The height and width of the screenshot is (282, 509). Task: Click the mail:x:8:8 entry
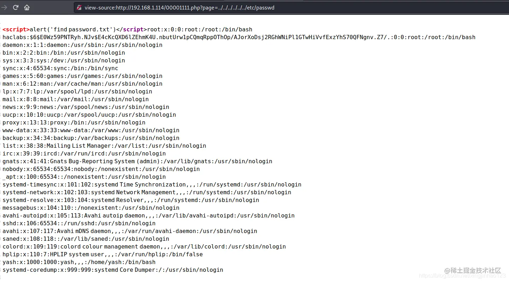click(x=76, y=99)
